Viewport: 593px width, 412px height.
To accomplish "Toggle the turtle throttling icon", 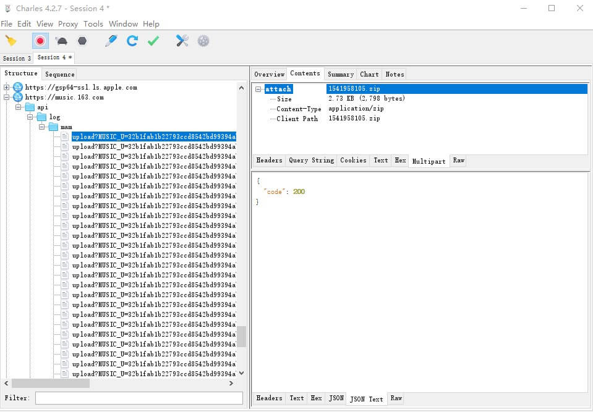I will point(61,41).
